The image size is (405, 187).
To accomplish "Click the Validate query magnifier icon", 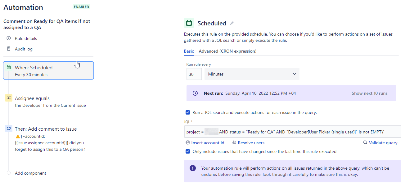I will pyautogui.click(x=365, y=143).
